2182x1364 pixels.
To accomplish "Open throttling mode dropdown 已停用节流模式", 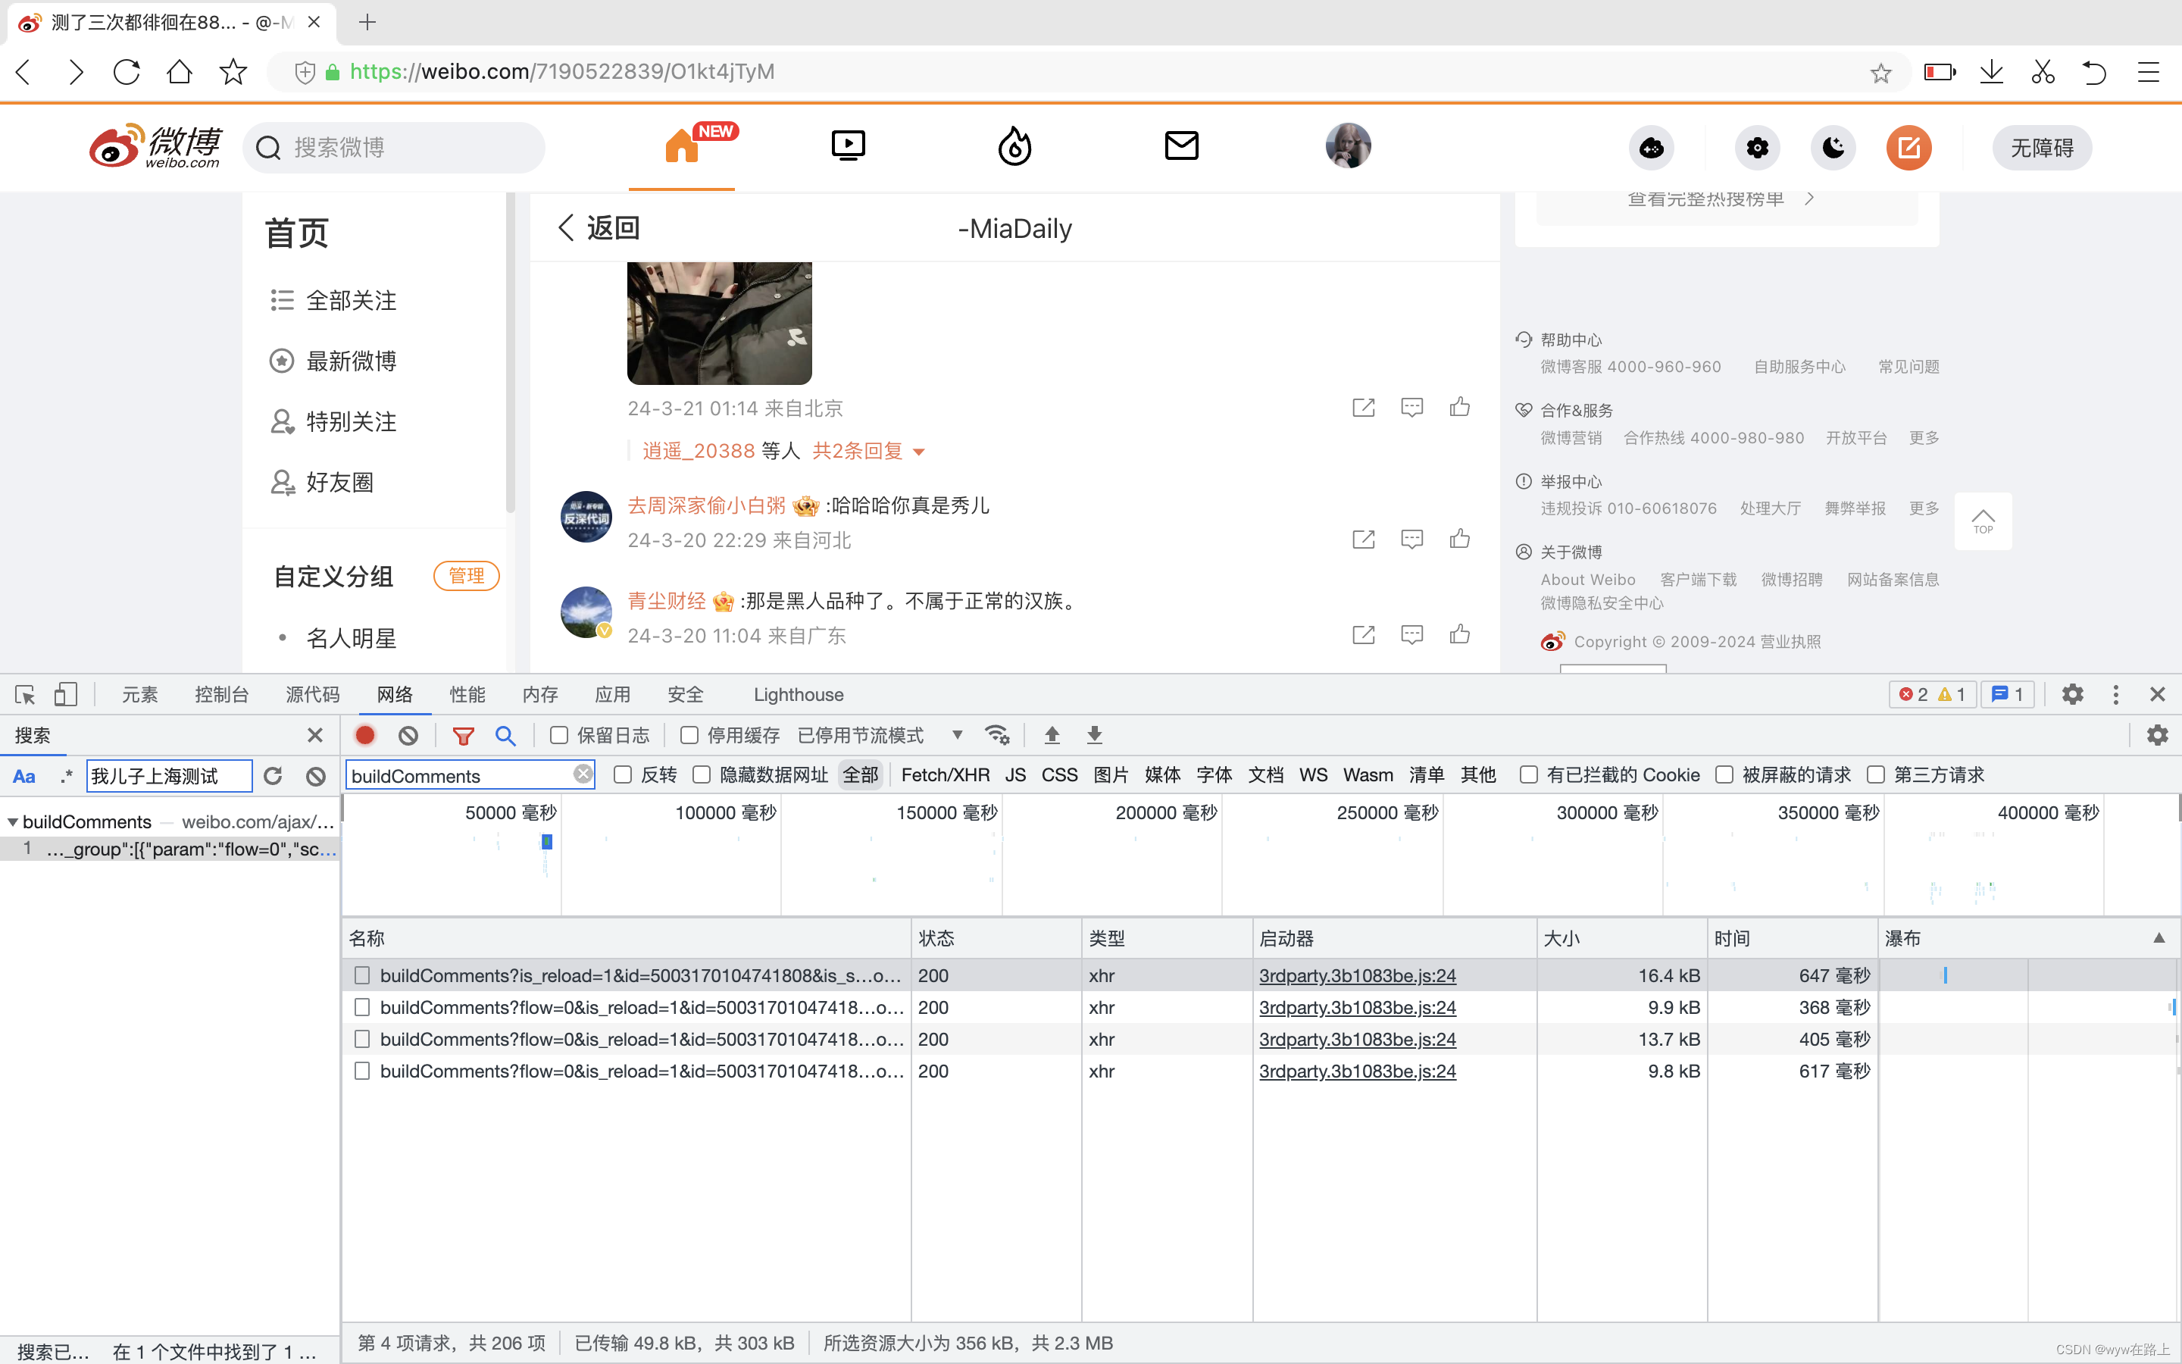I will click(x=880, y=735).
